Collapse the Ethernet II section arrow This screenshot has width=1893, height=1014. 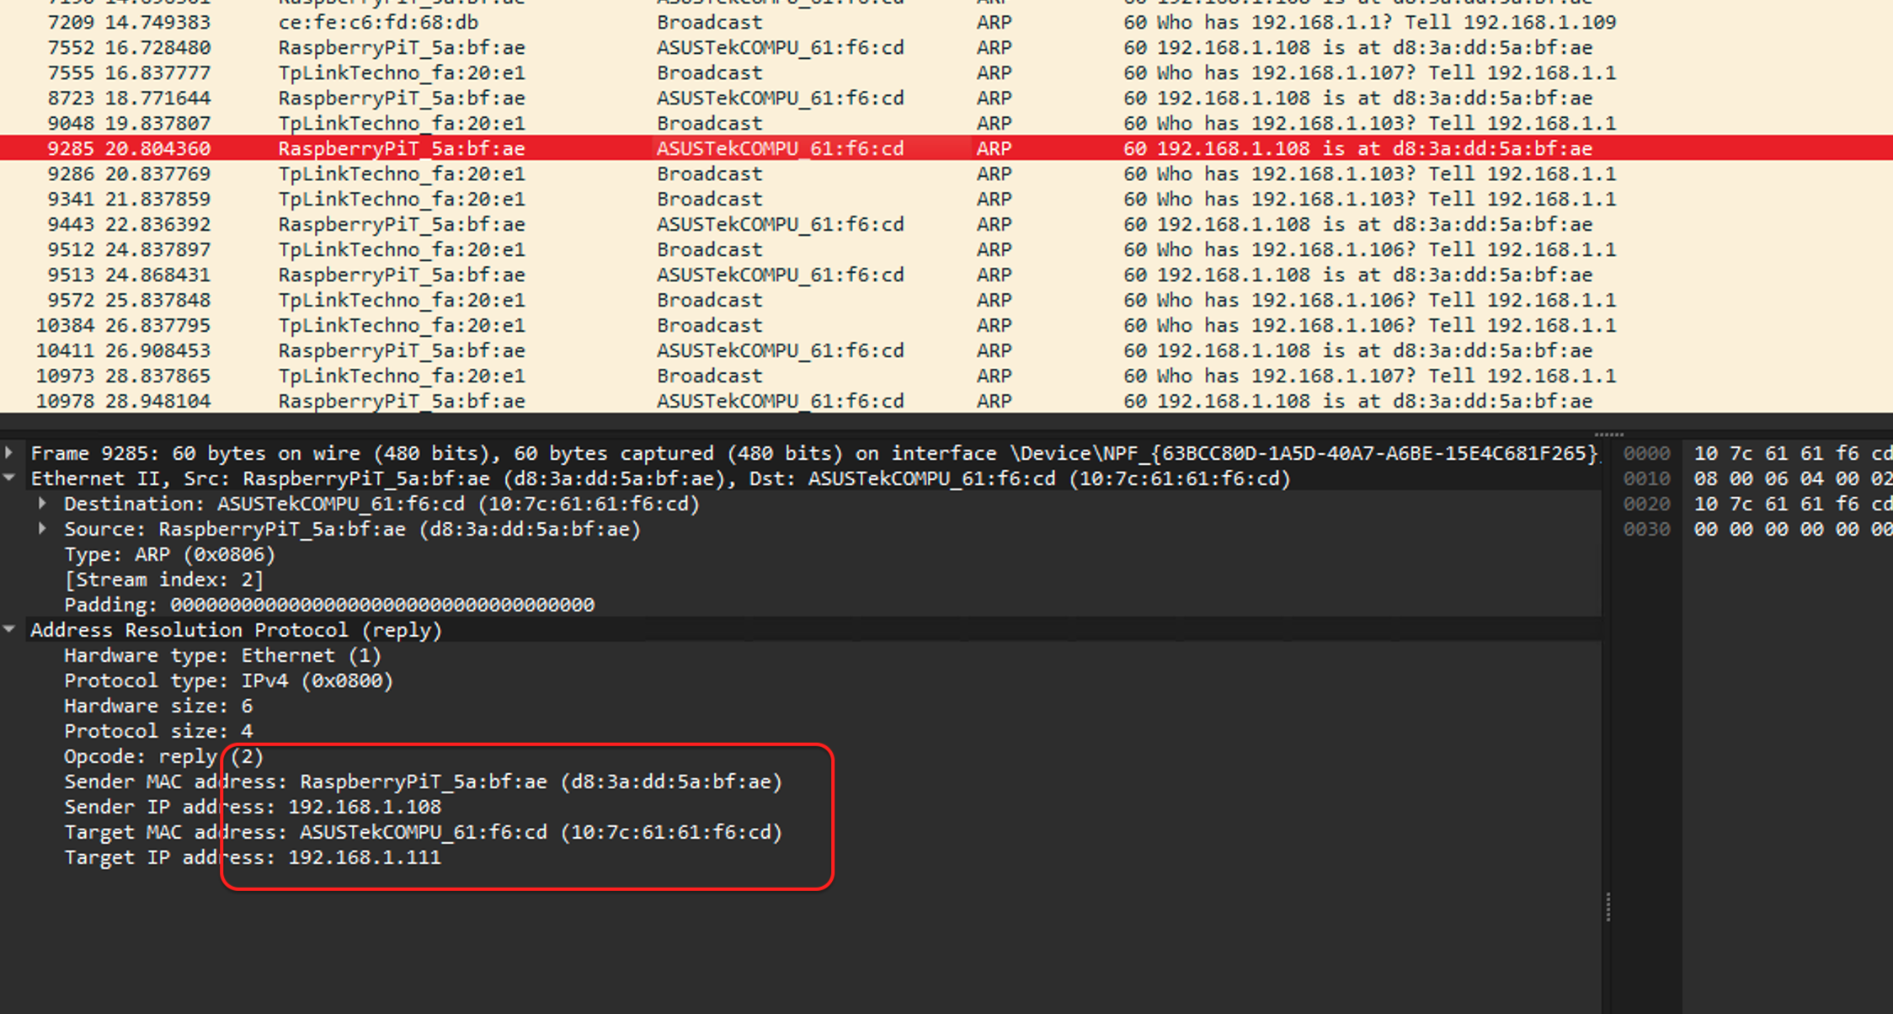pyautogui.click(x=9, y=478)
